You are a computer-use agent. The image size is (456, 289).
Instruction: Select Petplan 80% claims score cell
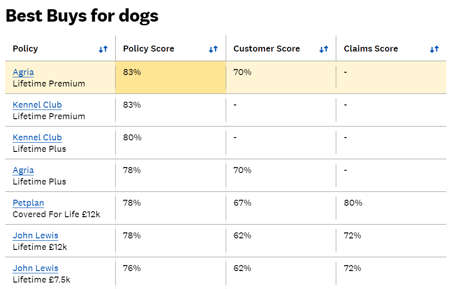(391, 208)
